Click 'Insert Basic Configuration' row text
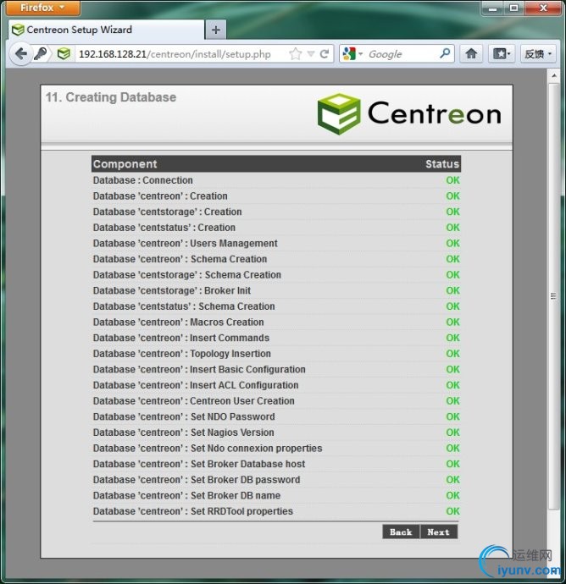Screen dimensions: 566x584 coord(199,369)
